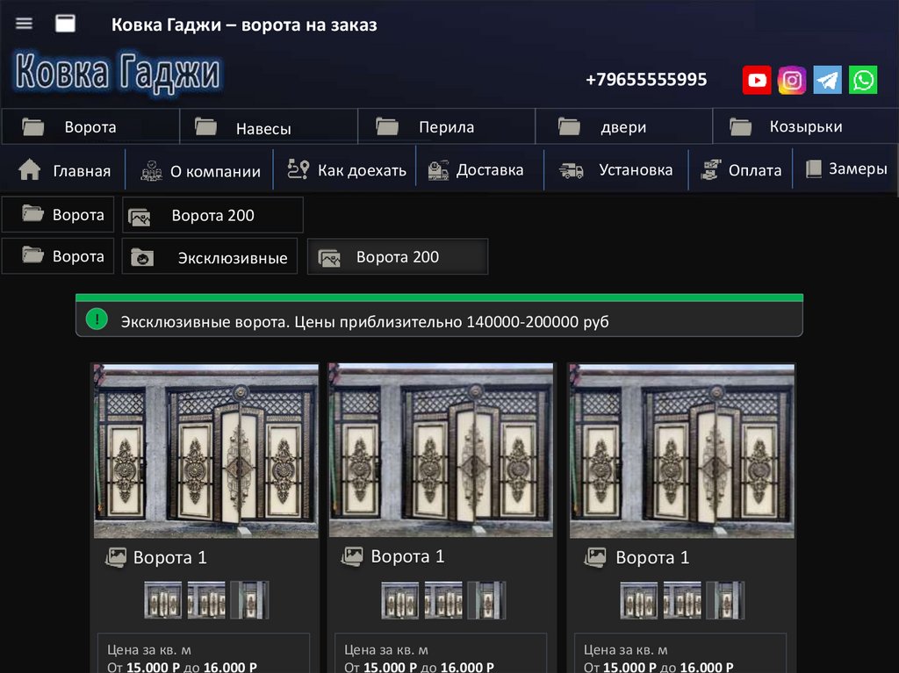
Task: Open the first Ворота 1 gate photo
Action: click(x=206, y=450)
